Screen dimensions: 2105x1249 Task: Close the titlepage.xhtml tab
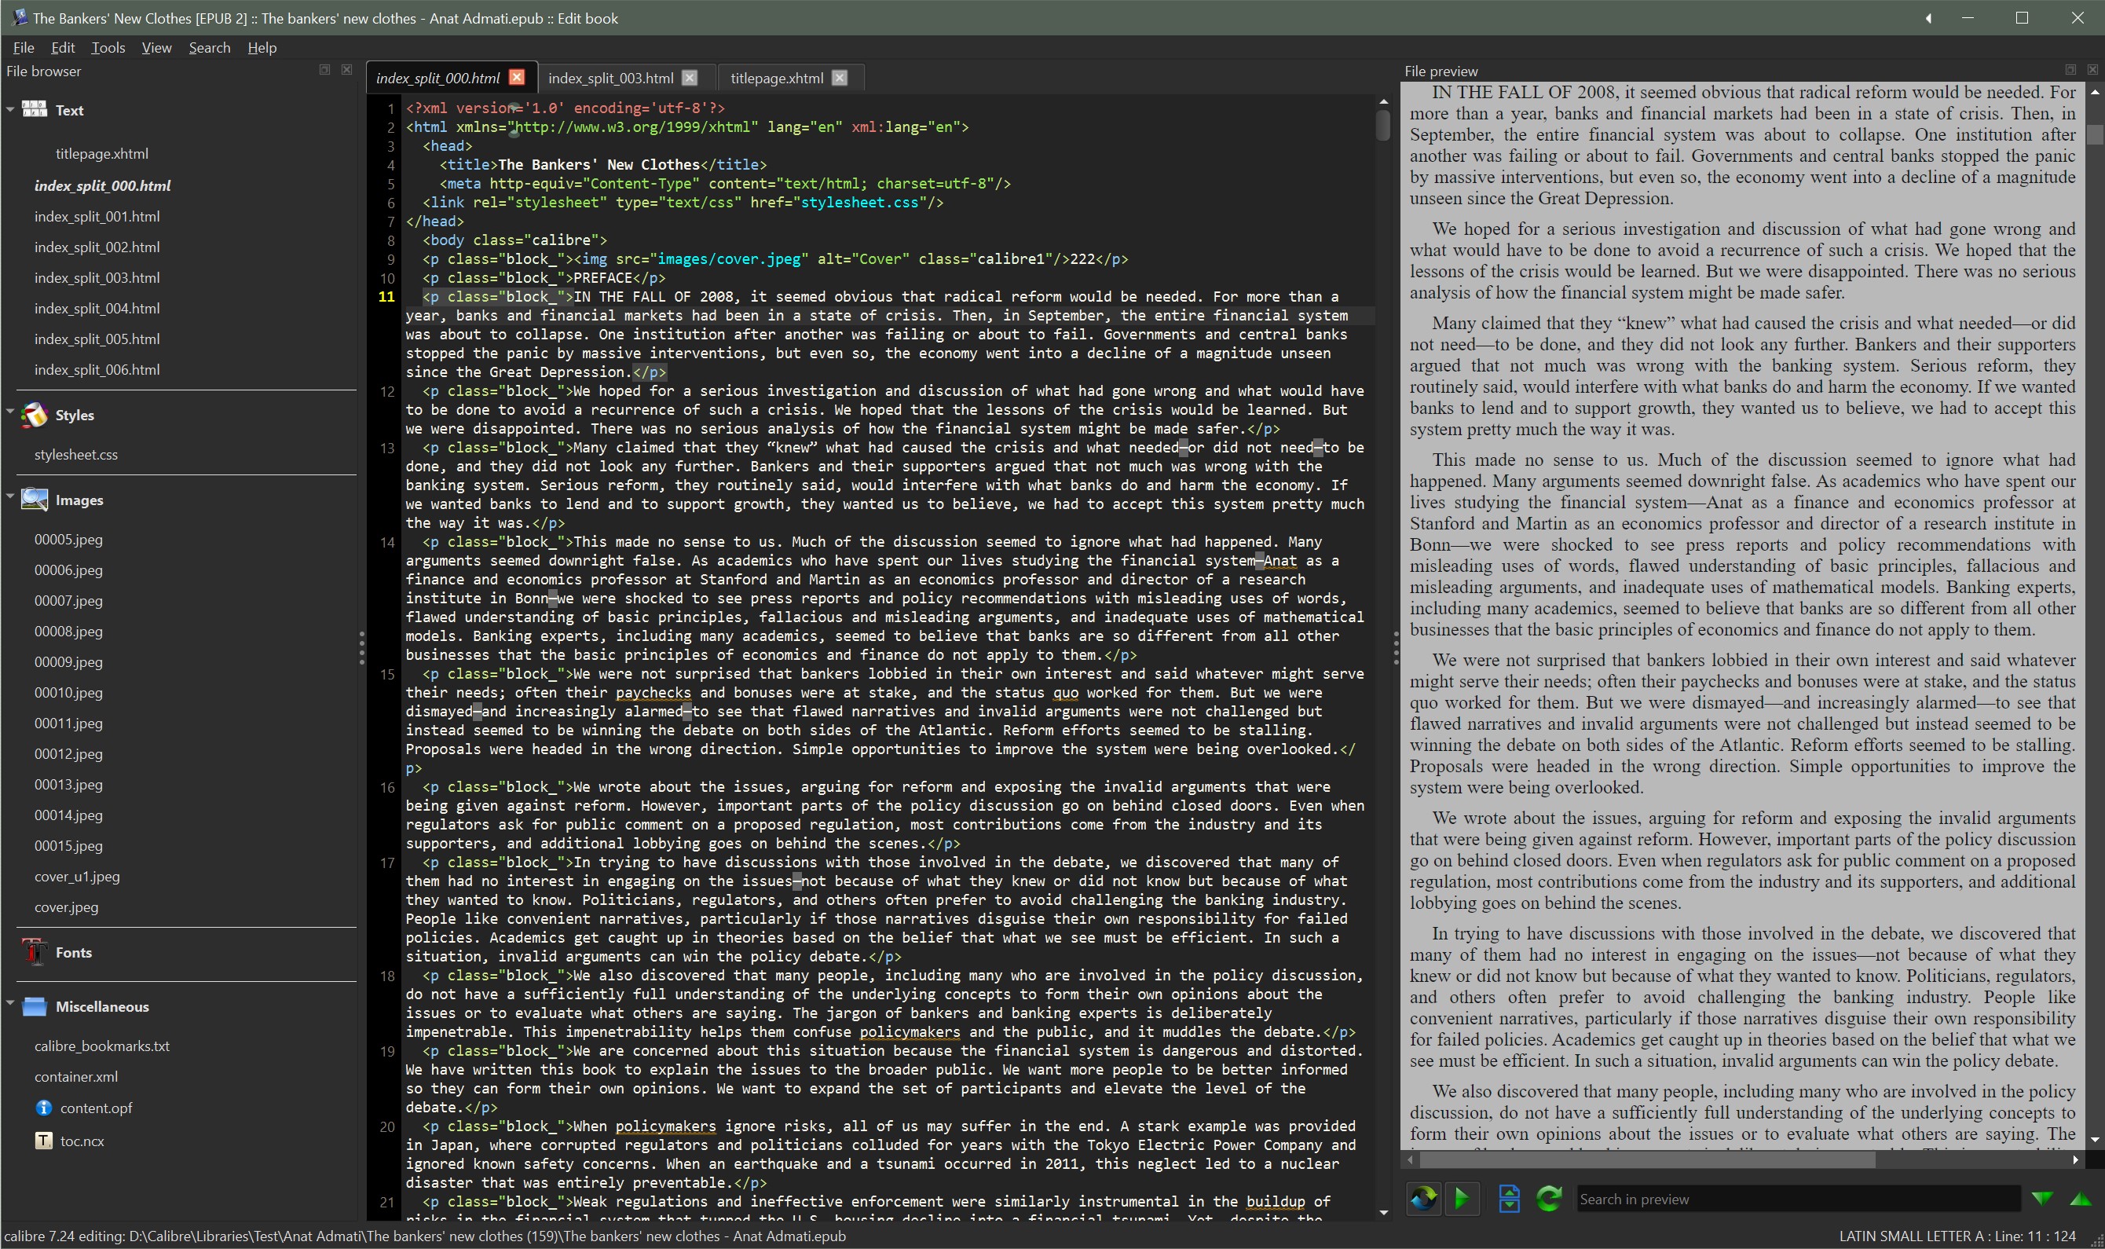tap(839, 78)
